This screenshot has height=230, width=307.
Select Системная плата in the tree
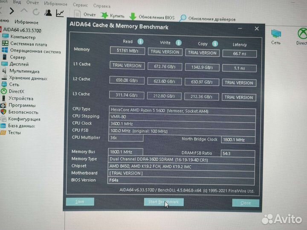[25, 44]
